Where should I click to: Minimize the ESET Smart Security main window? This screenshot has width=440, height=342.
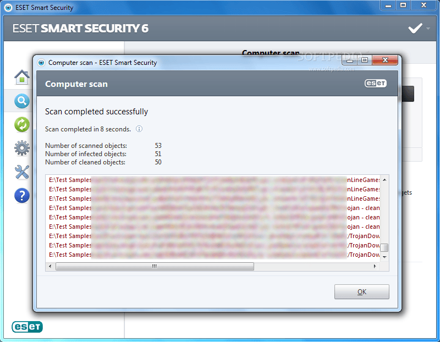click(x=388, y=5)
